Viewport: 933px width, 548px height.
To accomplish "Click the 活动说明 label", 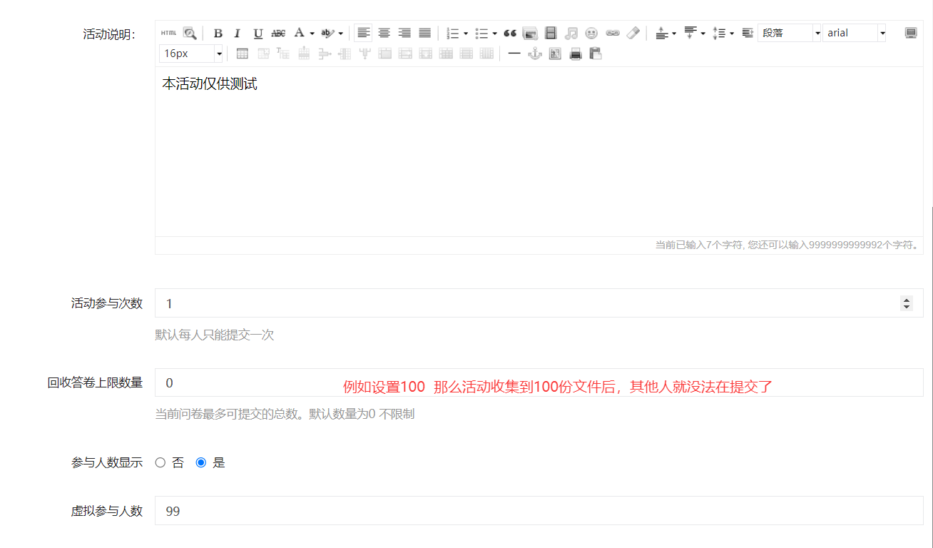I will click(x=109, y=34).
